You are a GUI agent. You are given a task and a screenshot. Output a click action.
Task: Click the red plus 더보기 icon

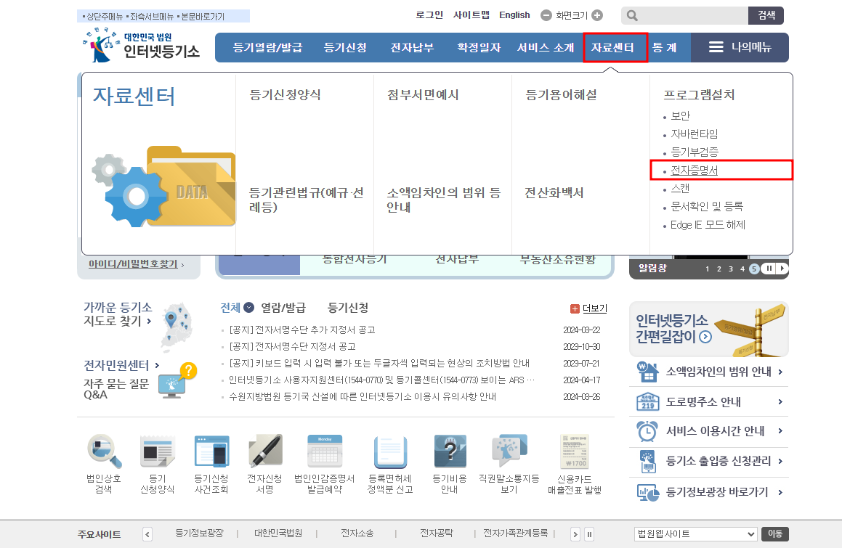click(x=575, y=308)
